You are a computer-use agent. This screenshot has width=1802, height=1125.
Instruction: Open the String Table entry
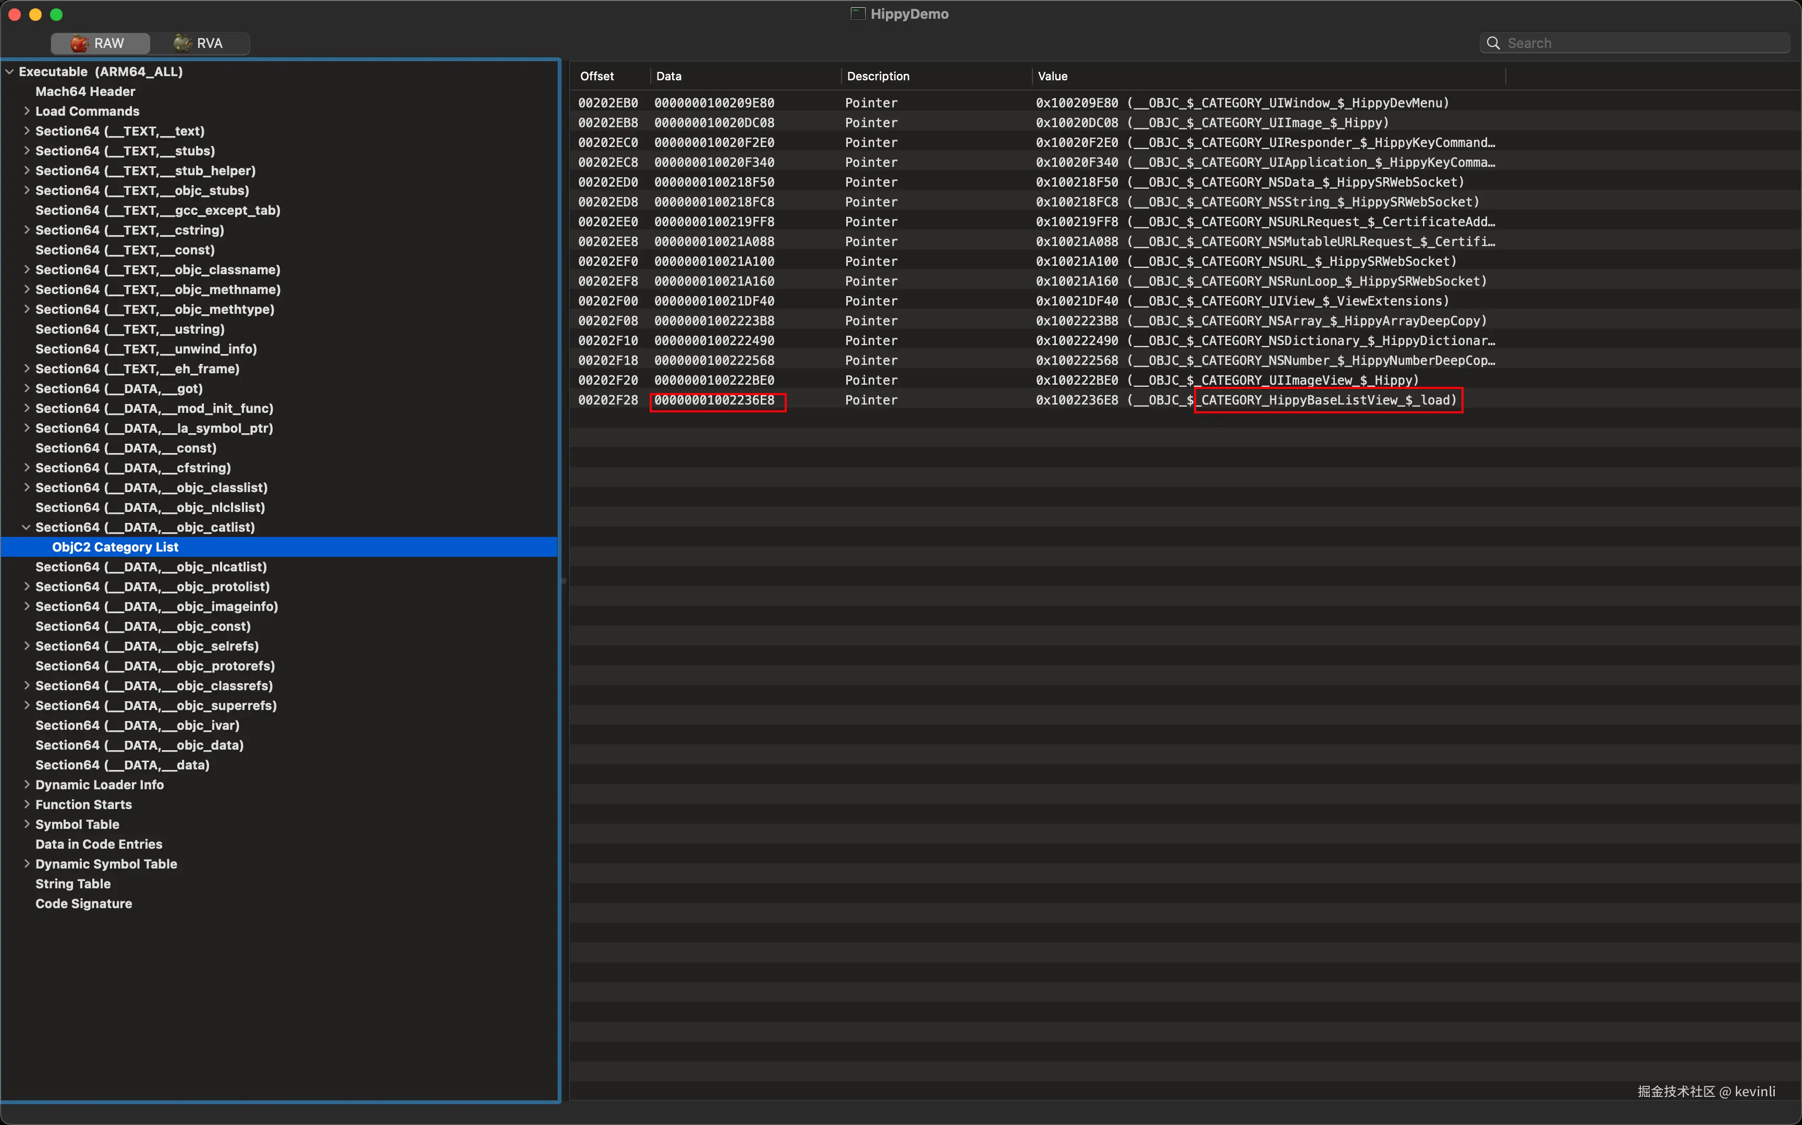(73, 883)
